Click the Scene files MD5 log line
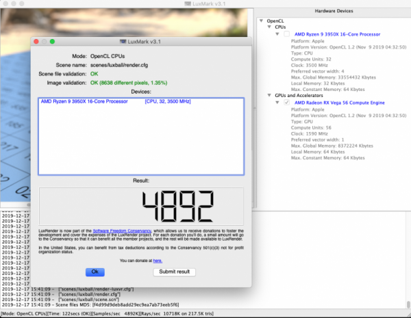Viewport: 411px width, 318px height. pyautogui.click(x=90, y=304)
